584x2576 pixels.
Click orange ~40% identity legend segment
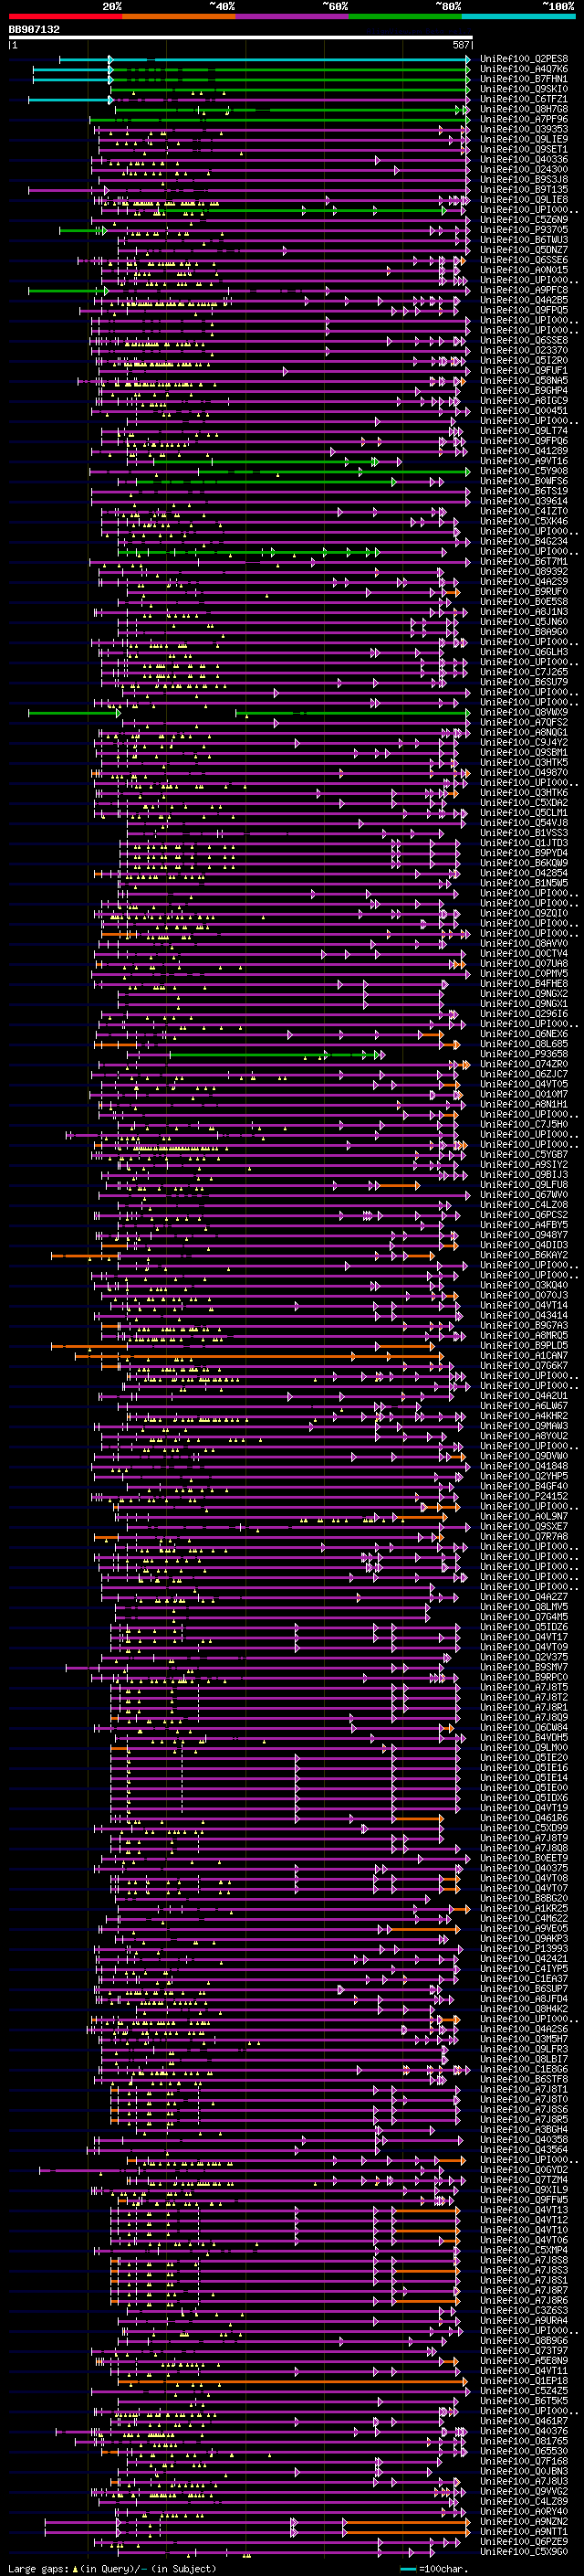179,16
